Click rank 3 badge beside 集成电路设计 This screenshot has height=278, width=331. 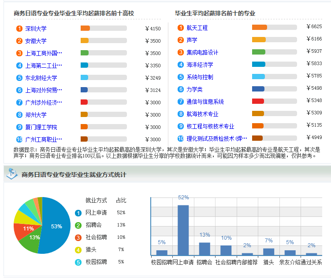tap(181, 52)
